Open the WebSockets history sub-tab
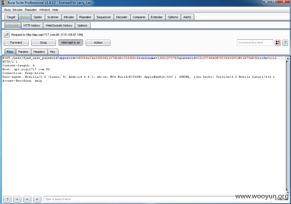The width and height of the screenshot is (291, 204). [59, 25]
